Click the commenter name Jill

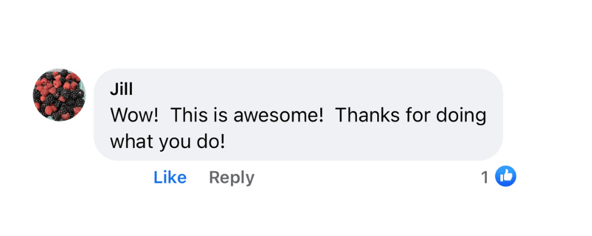(x=121, y=90)
